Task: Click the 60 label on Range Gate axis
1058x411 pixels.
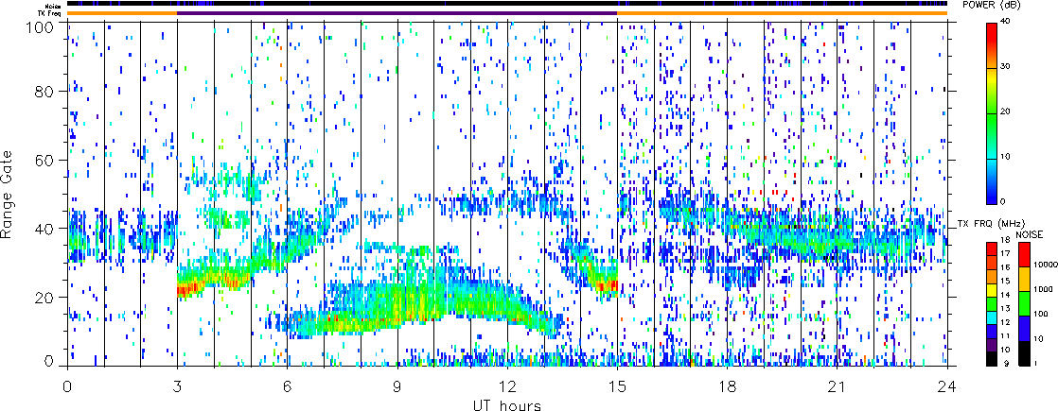Action: pyautogui.click(x=47, y=161)
